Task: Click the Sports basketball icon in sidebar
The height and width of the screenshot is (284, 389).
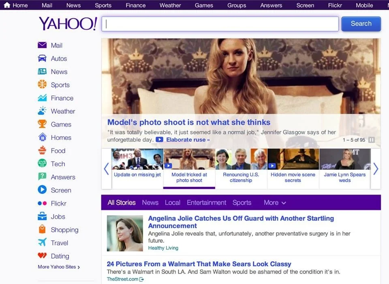Action: 42,85
